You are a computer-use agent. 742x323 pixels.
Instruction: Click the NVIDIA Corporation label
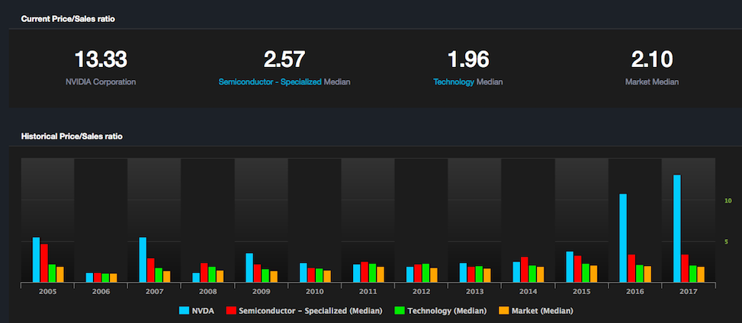[101, 82]
